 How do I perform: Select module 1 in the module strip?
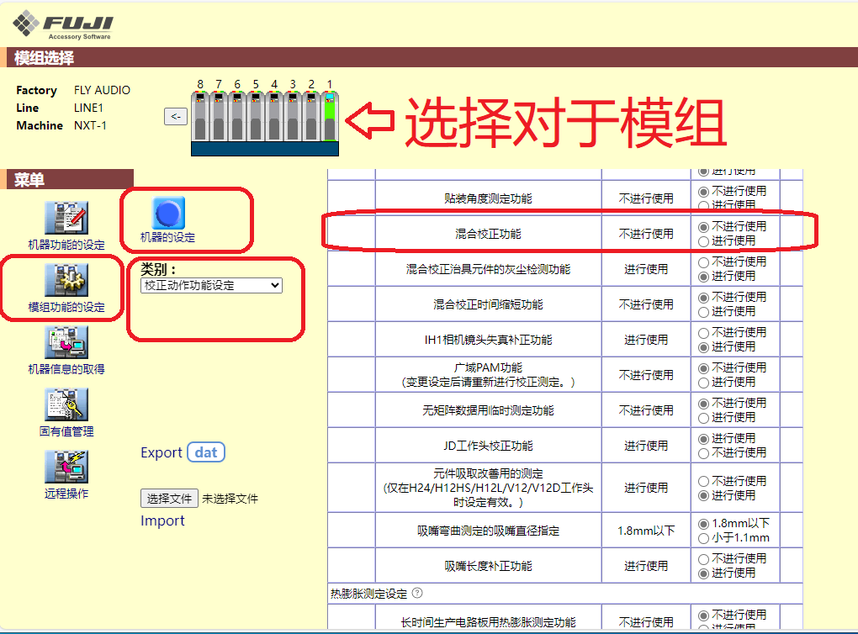[330, 118]
